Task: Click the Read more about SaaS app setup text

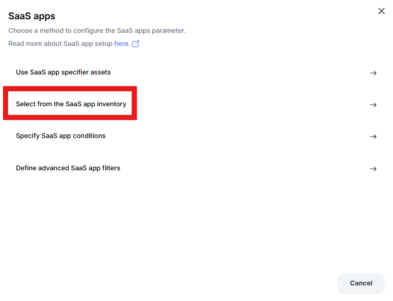Action: 60,44
